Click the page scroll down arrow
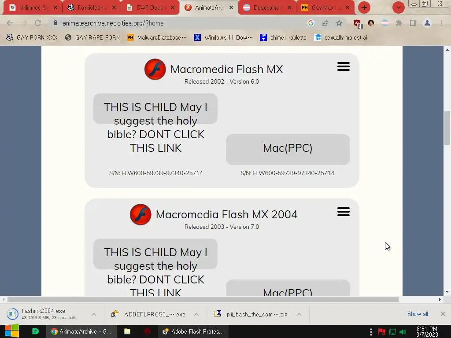 pyautogui.click(x=447, y=292)
